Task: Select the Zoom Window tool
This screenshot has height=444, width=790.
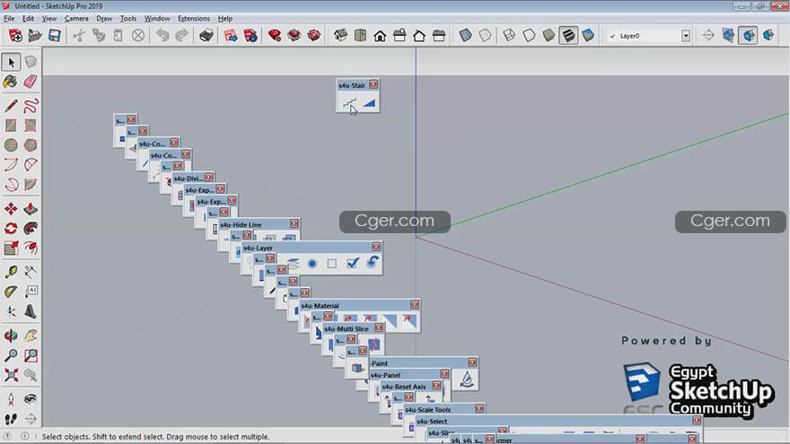Action: pos(31,355)
